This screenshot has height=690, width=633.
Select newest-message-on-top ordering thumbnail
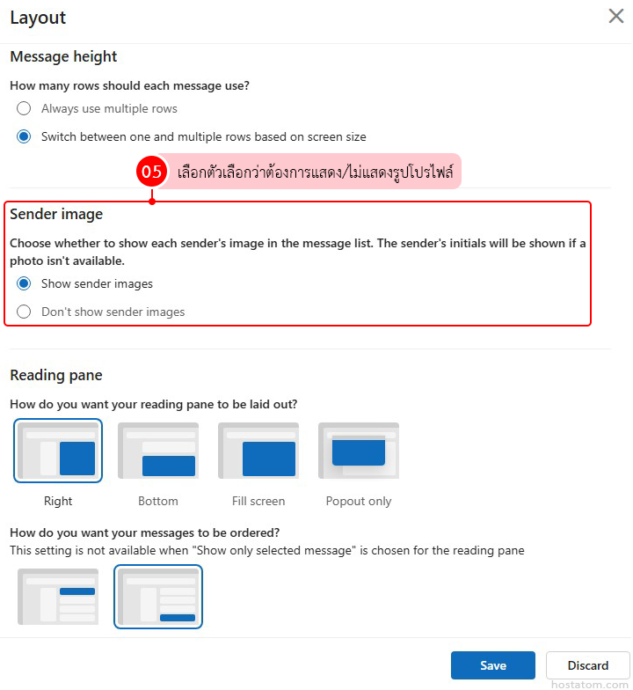(58, 597)
